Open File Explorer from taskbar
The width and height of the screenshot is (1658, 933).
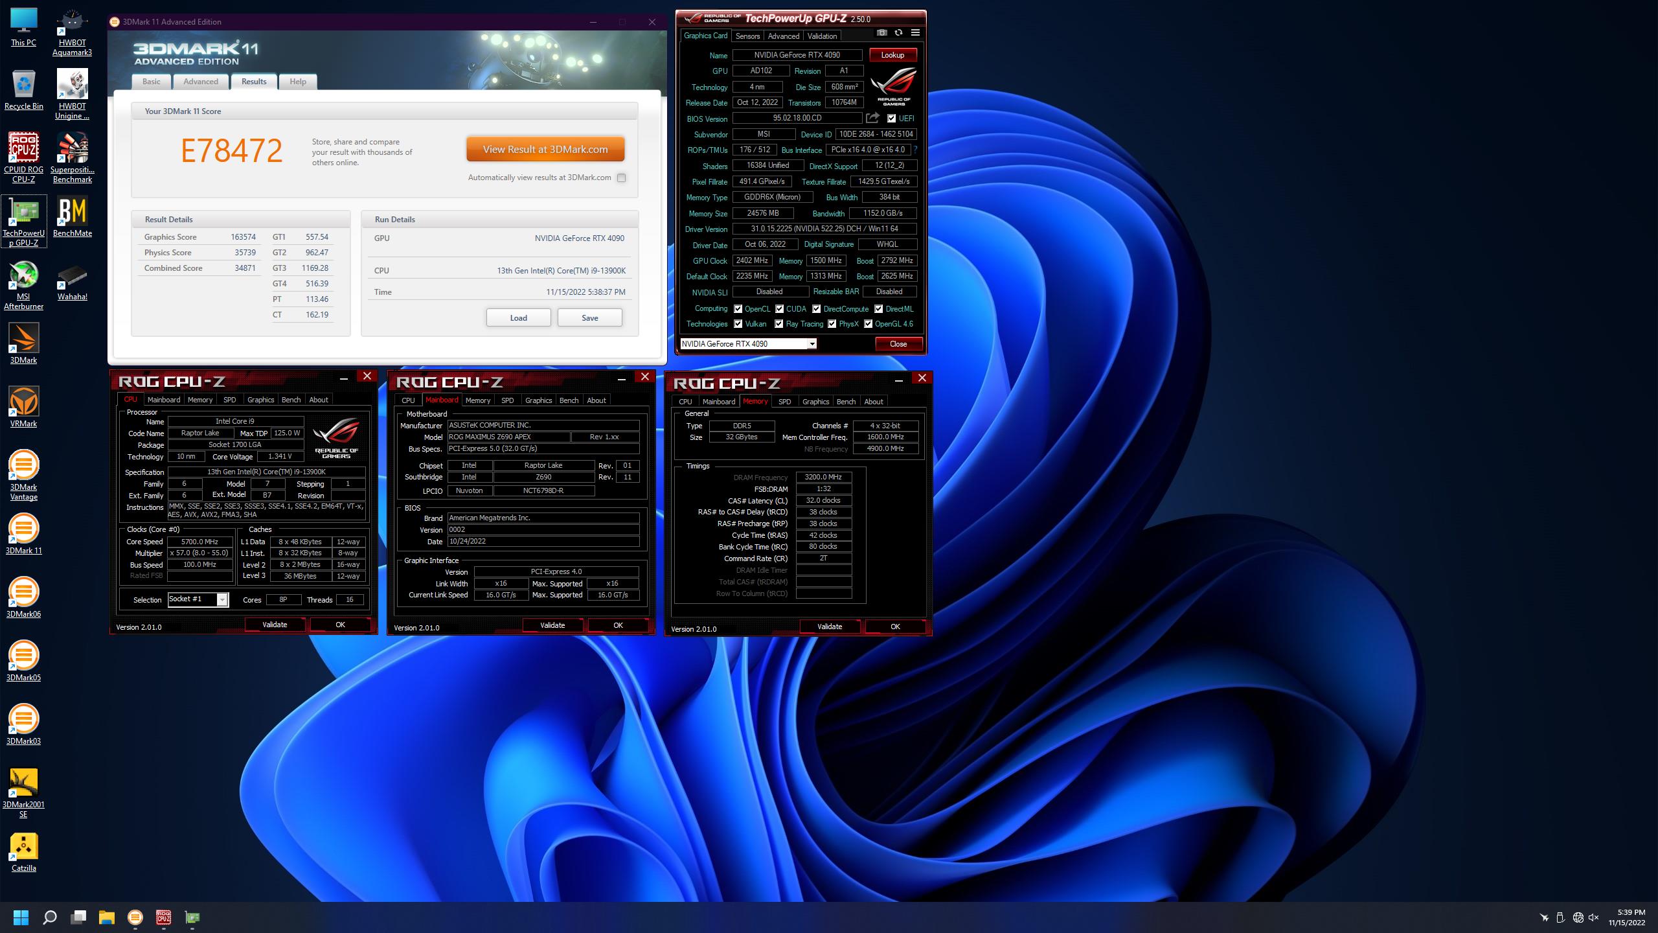(x=107, y=917)
